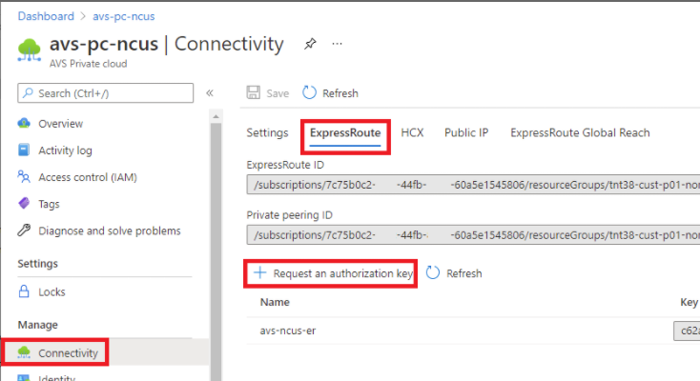
Task: Switch to the HCX tab
Action: [x=412, y=133]
